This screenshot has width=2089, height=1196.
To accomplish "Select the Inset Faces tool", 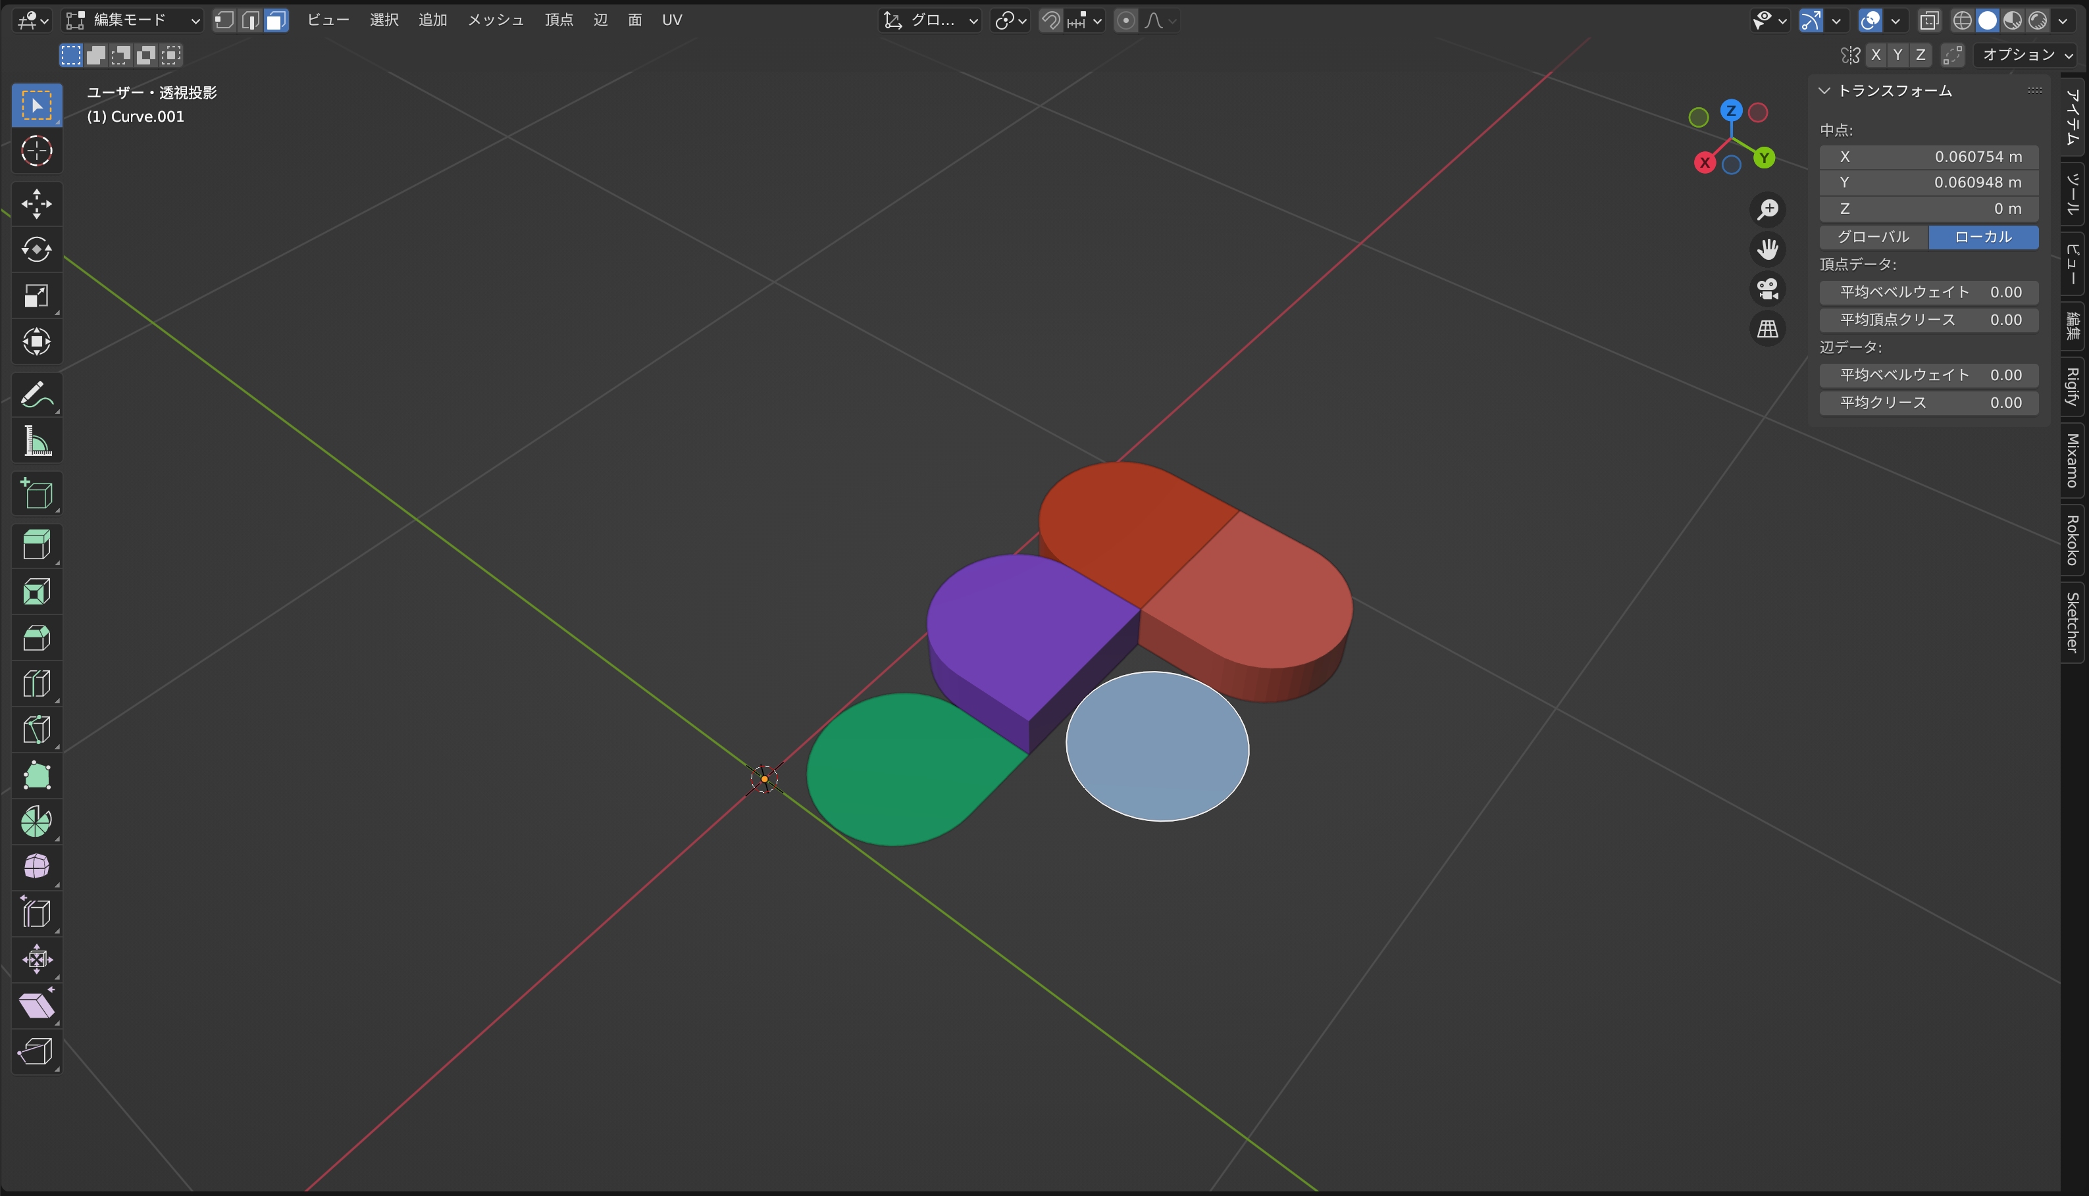I will (36, 591).
